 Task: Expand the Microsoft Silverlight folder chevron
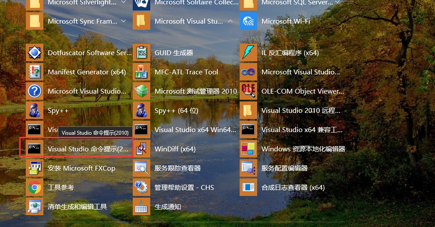(x=124, y=2)
